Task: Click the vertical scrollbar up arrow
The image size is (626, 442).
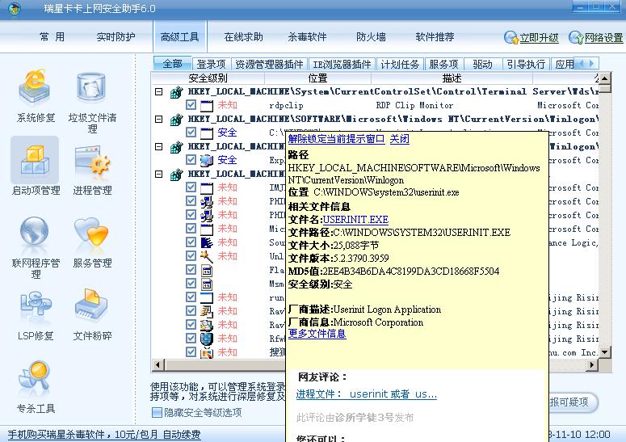Action: tap(605, 78)
